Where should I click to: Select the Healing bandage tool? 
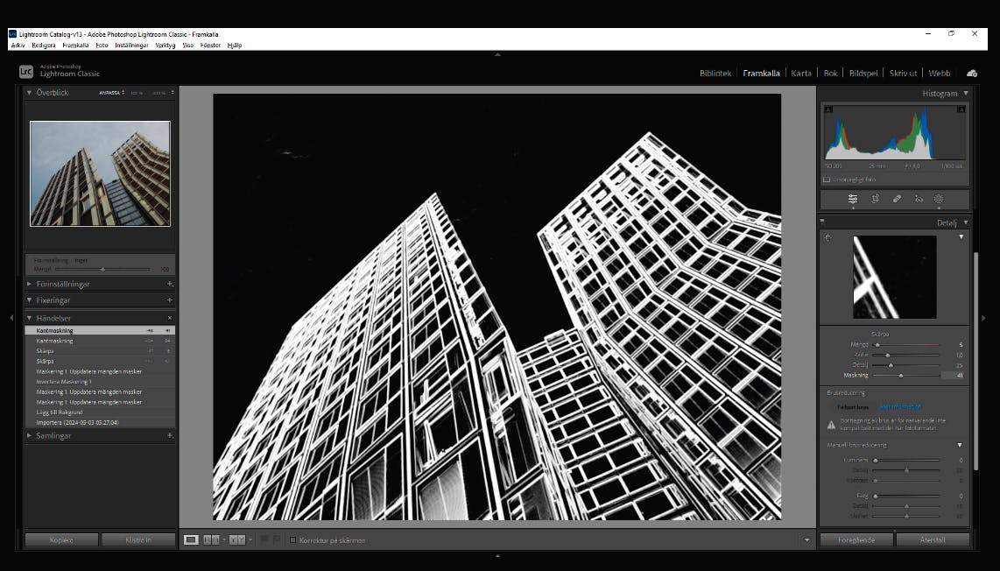tap(897, 199)
